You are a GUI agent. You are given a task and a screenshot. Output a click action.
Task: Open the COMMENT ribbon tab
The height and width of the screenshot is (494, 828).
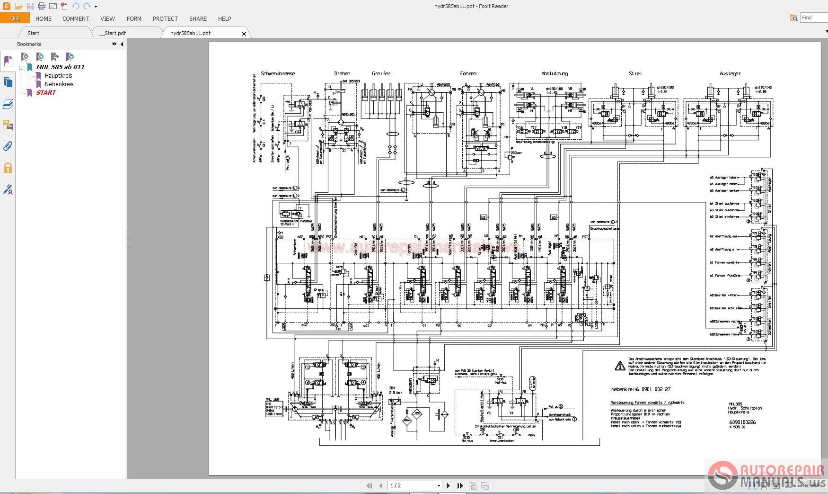[x=76, y=19]
